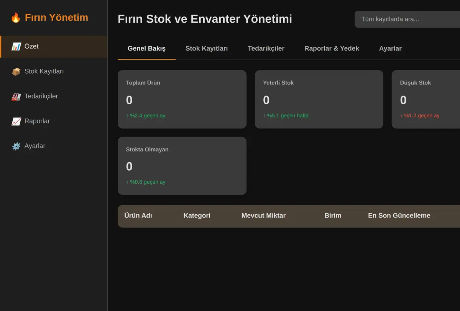Screen dimensions: 460x311
Task: Click the '↑ %0.8 geçen ay' text
Action: click(x=146, y=182)
